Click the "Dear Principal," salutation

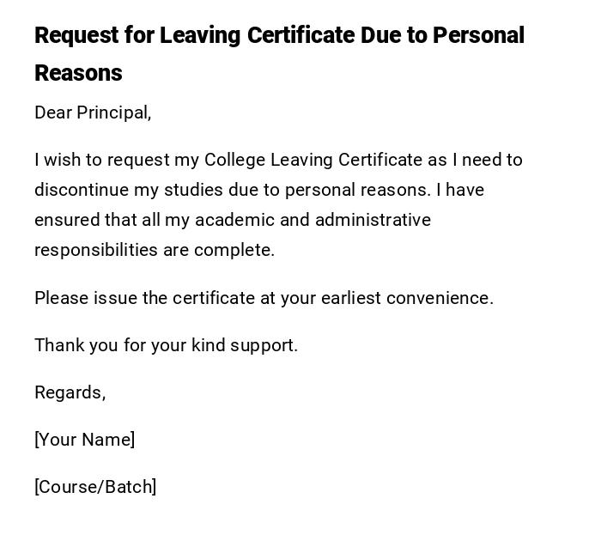93,112
